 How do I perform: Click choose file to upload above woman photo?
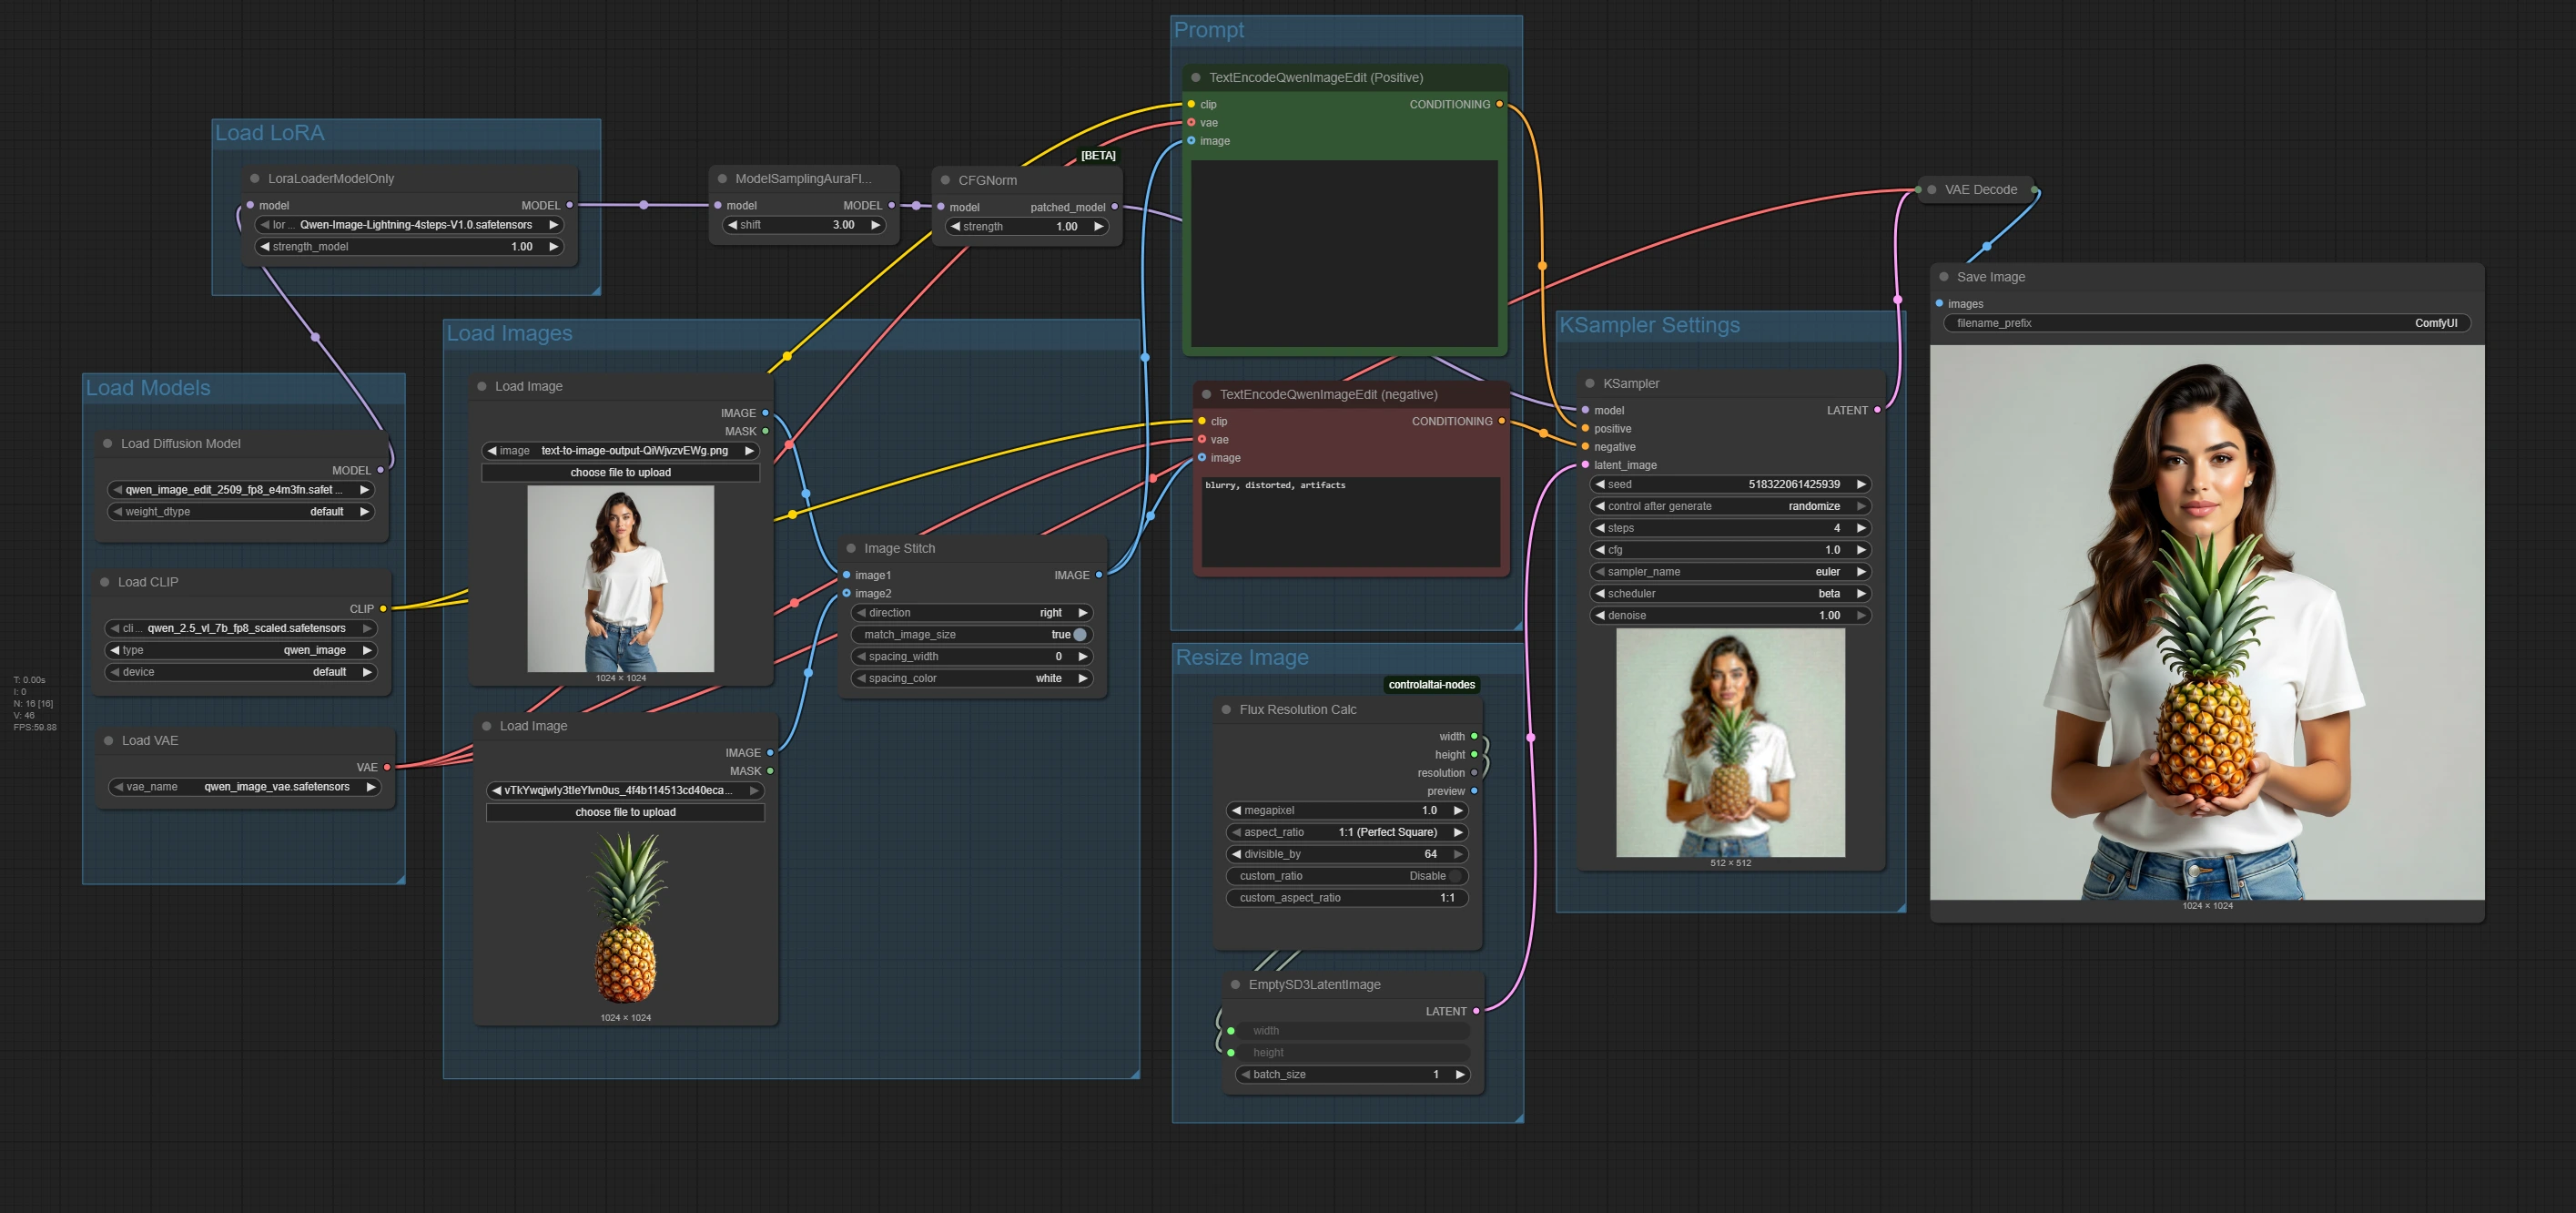620,473
